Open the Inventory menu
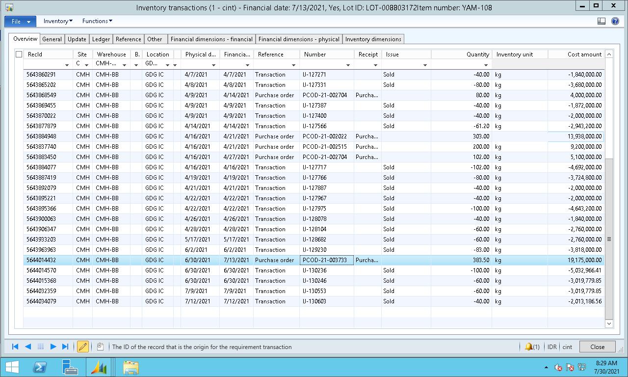The height and width of the screenshot is (377, 628). [58, 21]
